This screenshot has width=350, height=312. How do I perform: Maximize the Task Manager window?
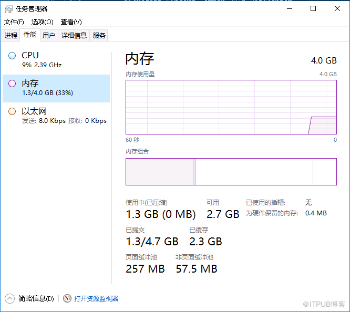point(313,8)
